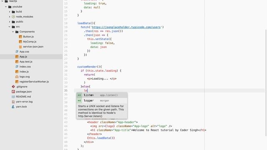Open App.css in the tree
The height and width of the screenshot is (150, 267).
24,52
